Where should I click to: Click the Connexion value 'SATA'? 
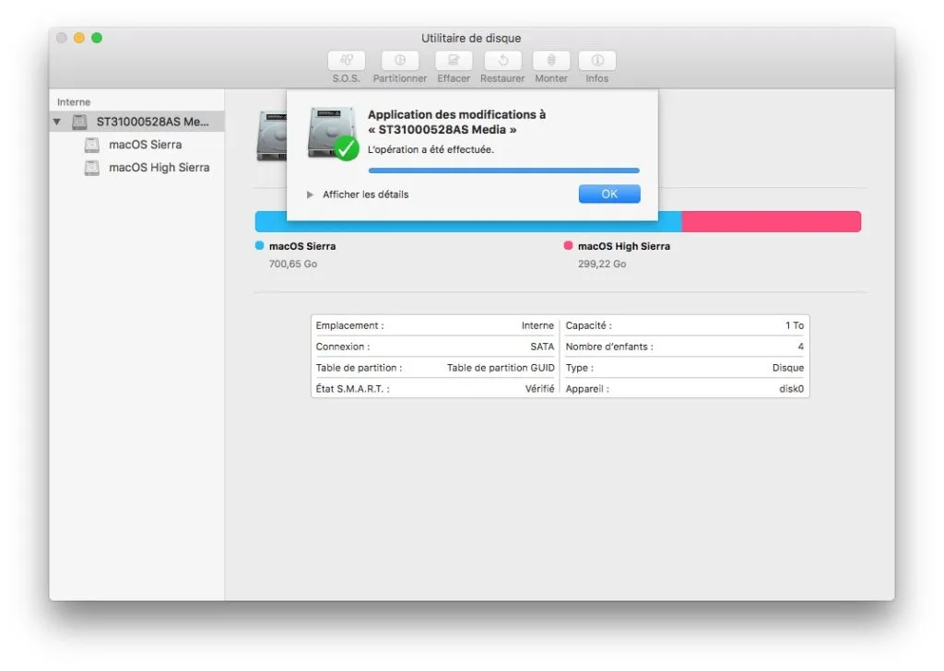(542, 347)
